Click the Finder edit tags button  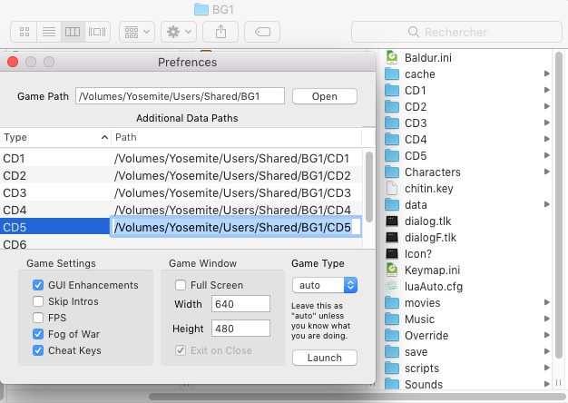(262, 32)
